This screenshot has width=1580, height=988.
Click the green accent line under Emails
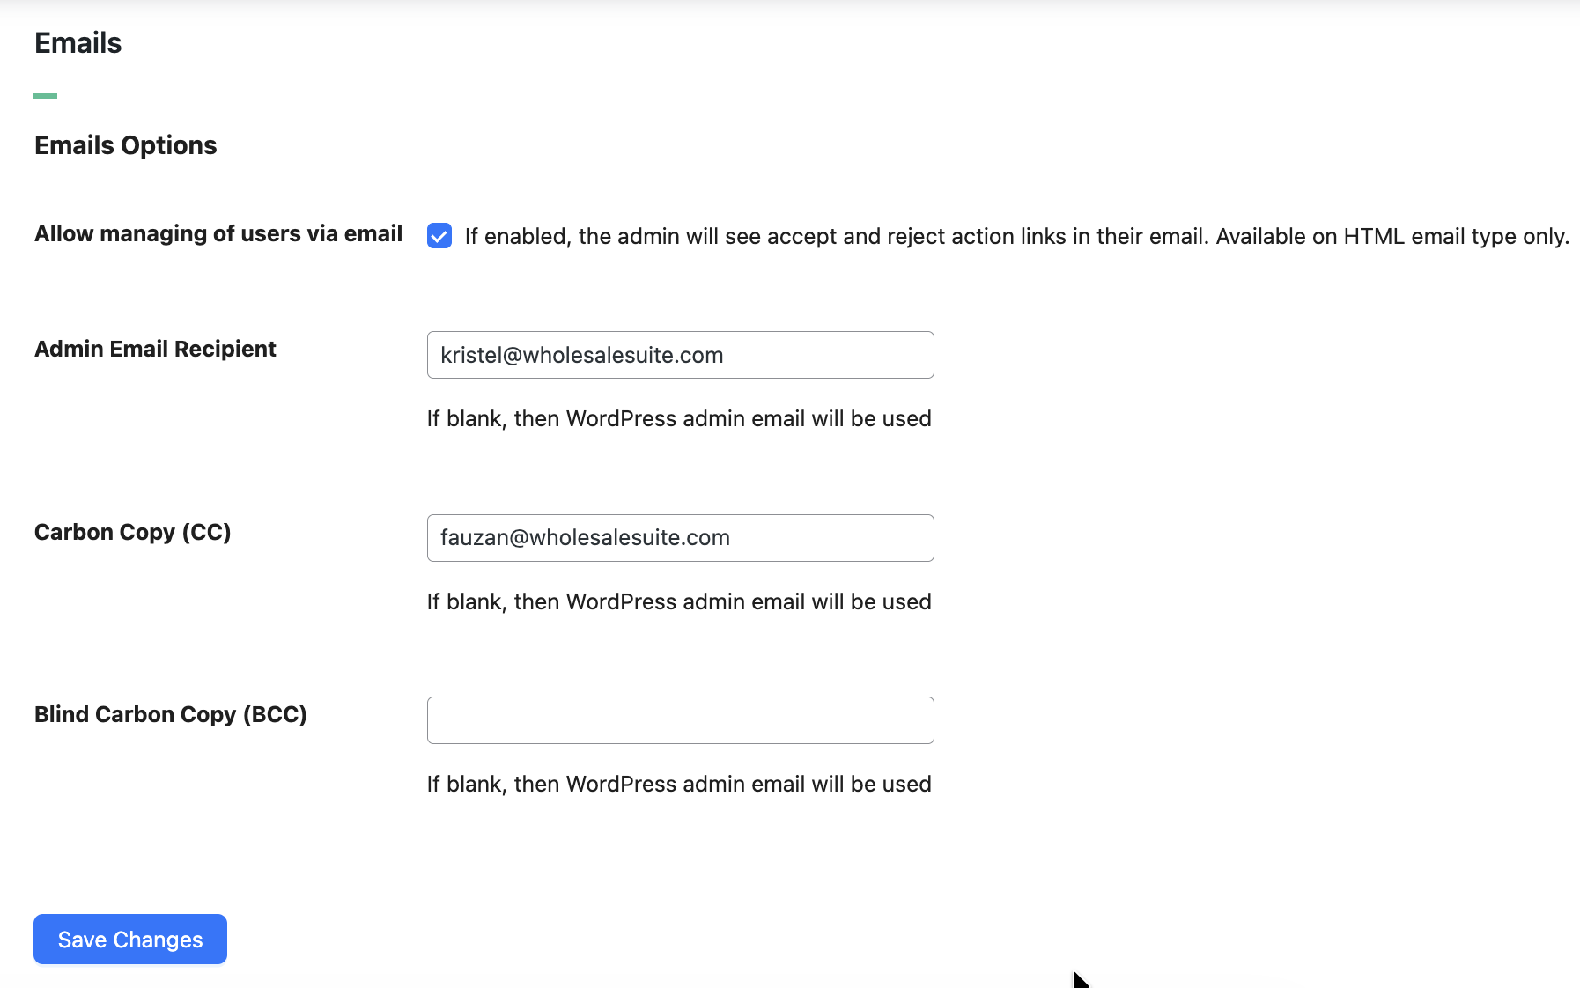click(x=46, y=95)
